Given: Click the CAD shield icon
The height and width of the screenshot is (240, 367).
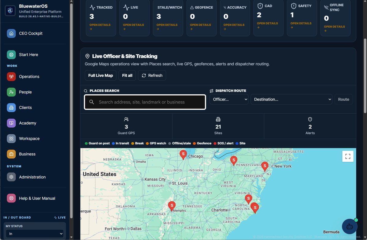Looking at the screenshot, I should click(x=260, y=6).
